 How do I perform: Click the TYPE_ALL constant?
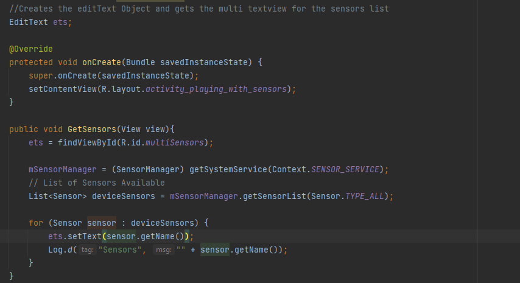[365, 197]
